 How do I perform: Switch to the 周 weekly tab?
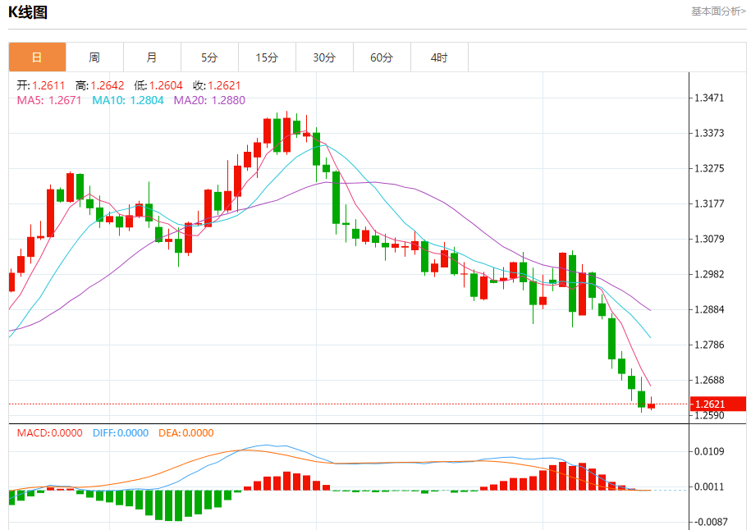pos(95,57)
